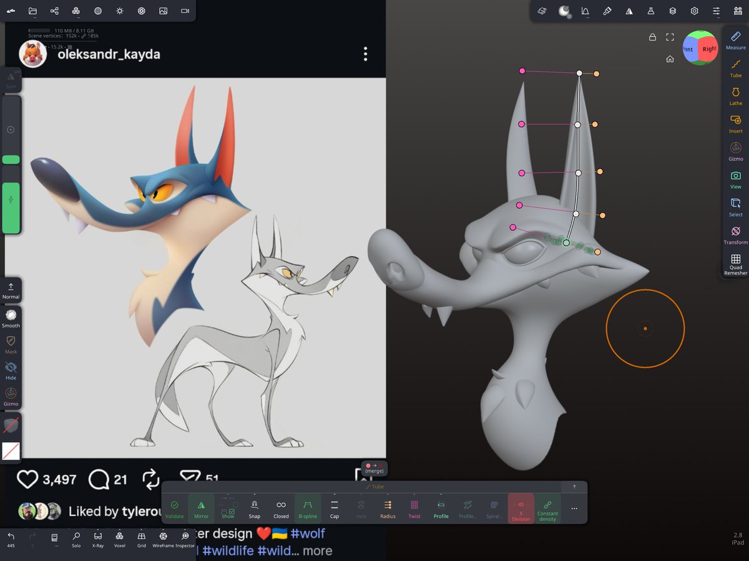
Task: Toggle Constant density option
Action: click(x=547, y=508)
